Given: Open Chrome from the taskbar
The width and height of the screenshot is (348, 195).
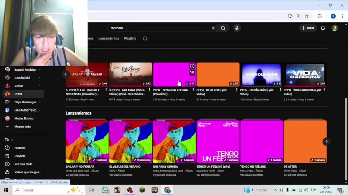Looking at the screenshot, I should click(x=167, y=190).
